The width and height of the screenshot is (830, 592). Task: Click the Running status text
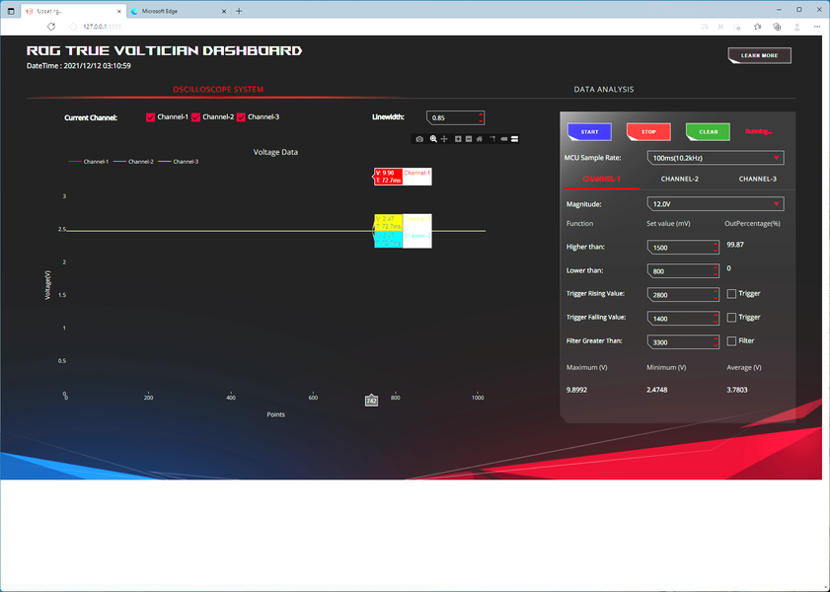tap(759, 131)
